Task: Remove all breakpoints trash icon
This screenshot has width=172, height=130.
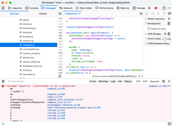Action: pos(169,24)
